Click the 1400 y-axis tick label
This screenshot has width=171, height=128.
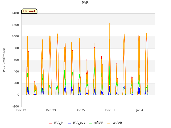point(15,13)
